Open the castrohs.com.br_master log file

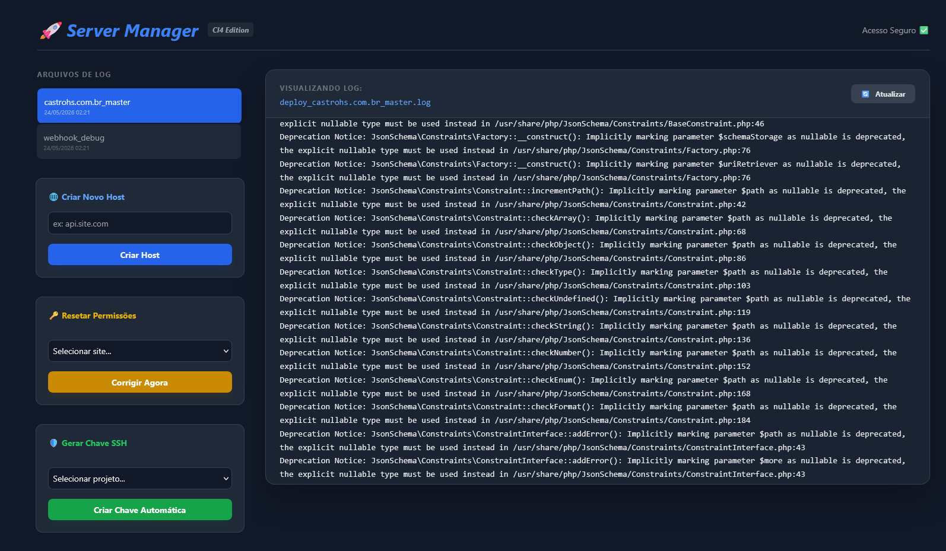coord(139,106)
